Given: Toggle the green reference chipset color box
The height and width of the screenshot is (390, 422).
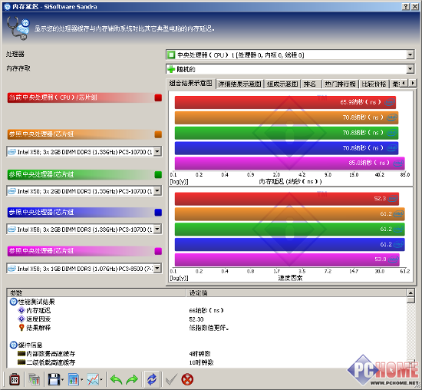Looking at the screenshot, I should pyautogui.click(x=158, y=174).
